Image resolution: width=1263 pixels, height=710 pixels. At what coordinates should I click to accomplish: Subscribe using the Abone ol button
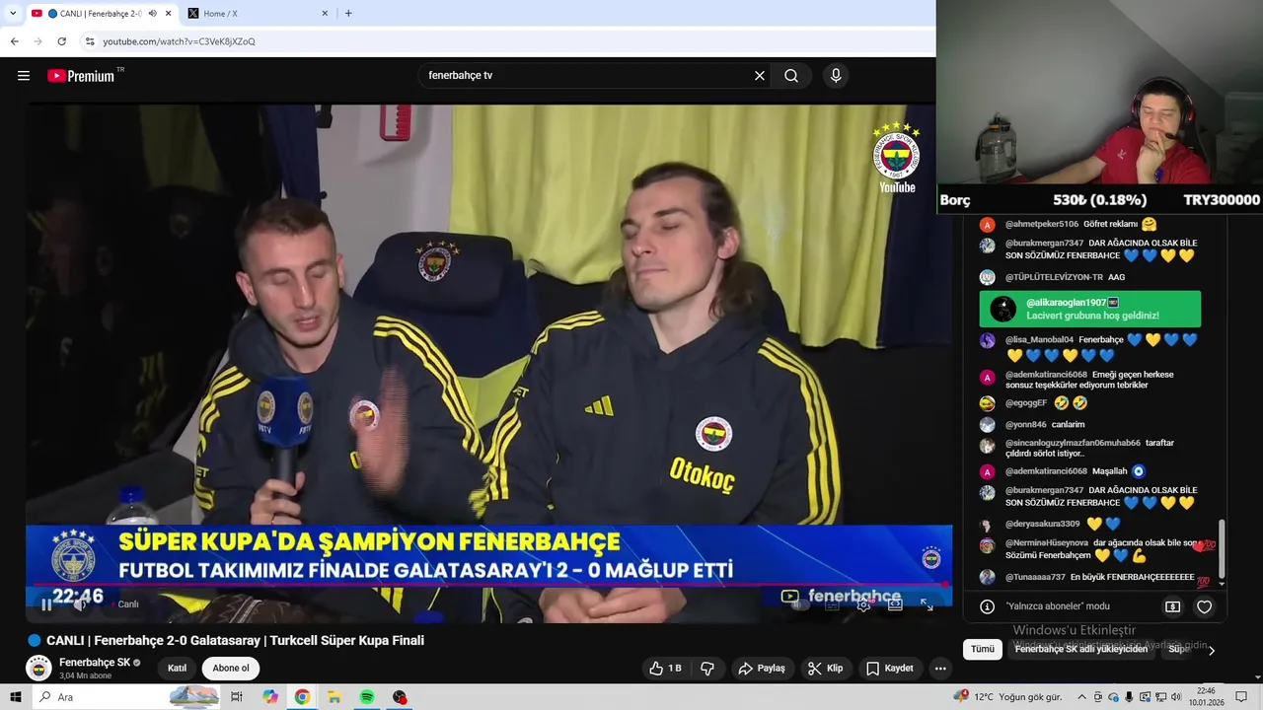tap(231, 669)
